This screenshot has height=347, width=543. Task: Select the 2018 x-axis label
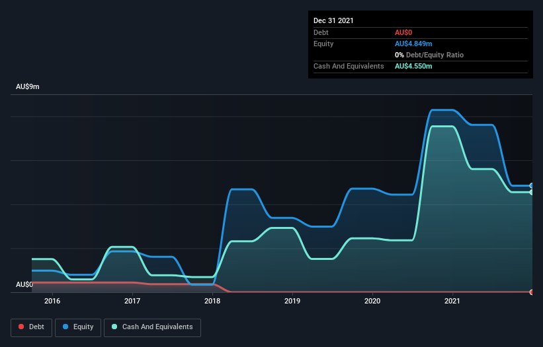tap(212, 301)
